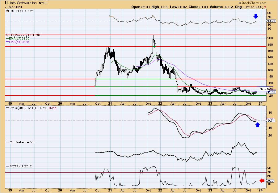278x193 pixels.
Task: Click the StockCharts.com credit text
Action: coord(252,3)
